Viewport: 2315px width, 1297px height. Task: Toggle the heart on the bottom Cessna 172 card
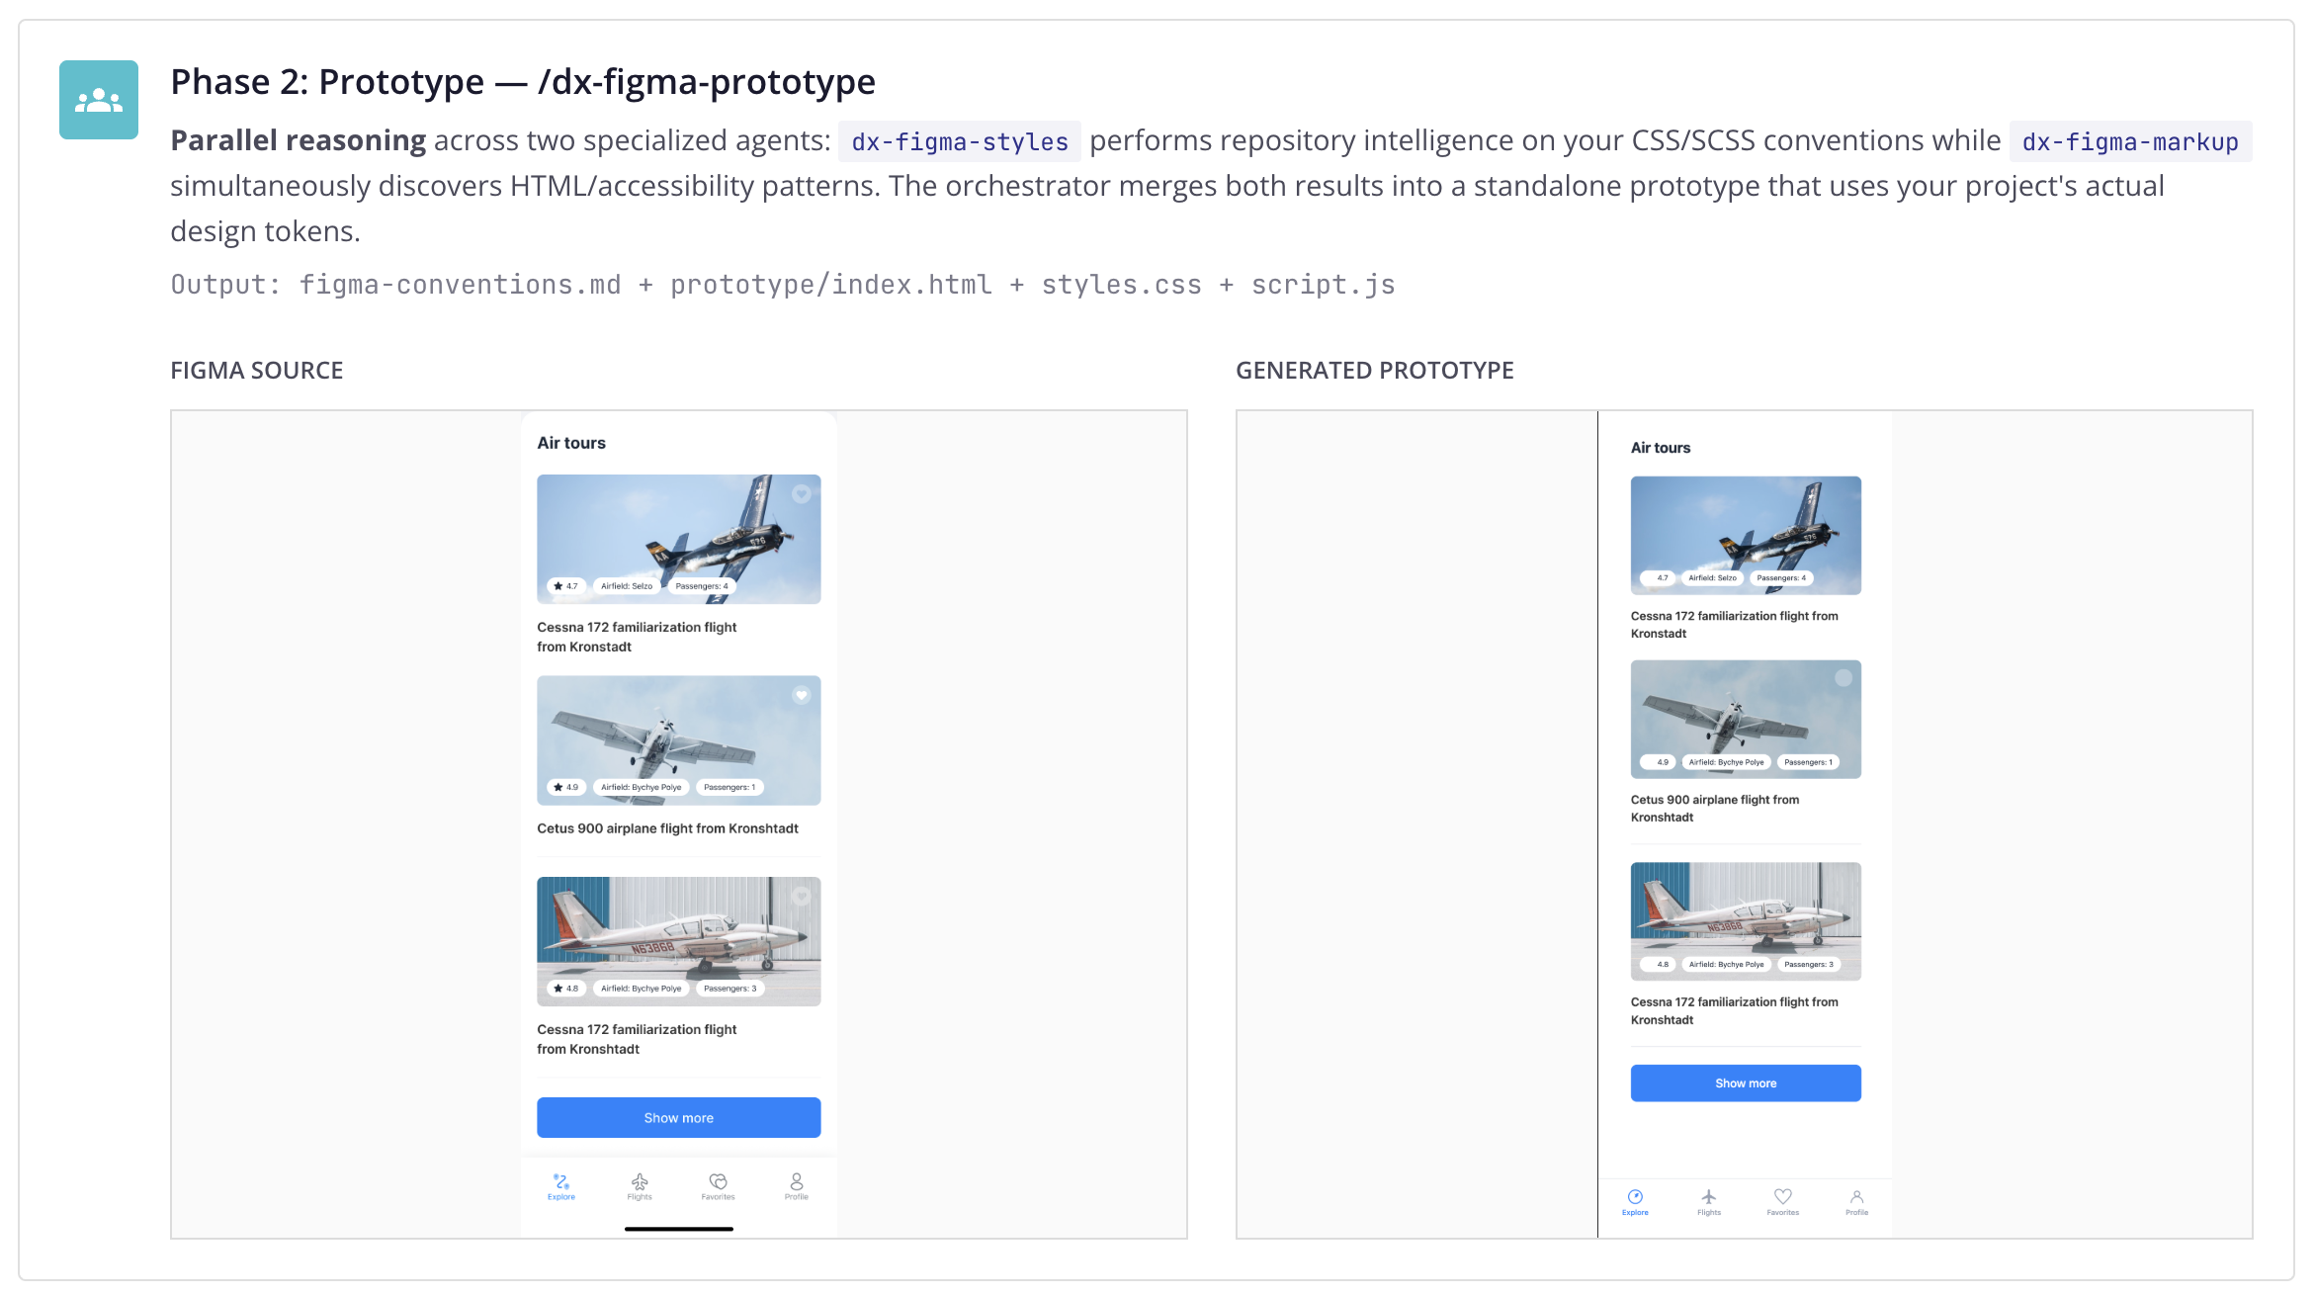pos(801,897)
